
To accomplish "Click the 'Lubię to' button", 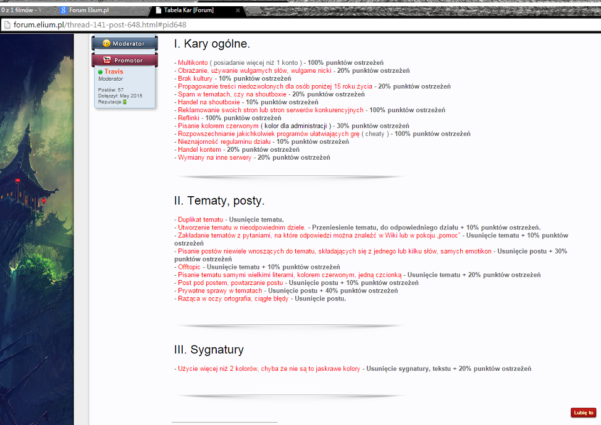I will pyautogui.click(x=583, y=413).
